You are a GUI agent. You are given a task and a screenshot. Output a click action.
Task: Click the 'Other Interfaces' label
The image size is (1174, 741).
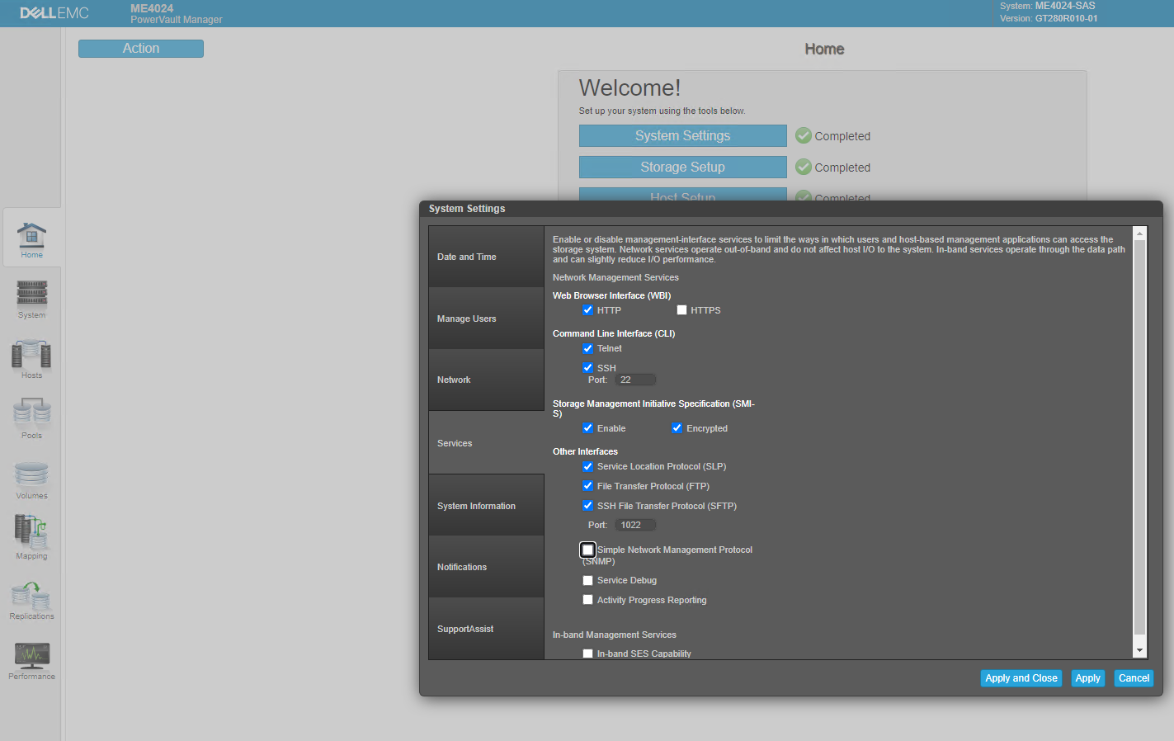[x=585, y=451]
